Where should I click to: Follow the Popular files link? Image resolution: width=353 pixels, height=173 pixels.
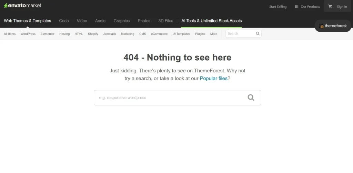pyautogui.click(x=213, y=78)
